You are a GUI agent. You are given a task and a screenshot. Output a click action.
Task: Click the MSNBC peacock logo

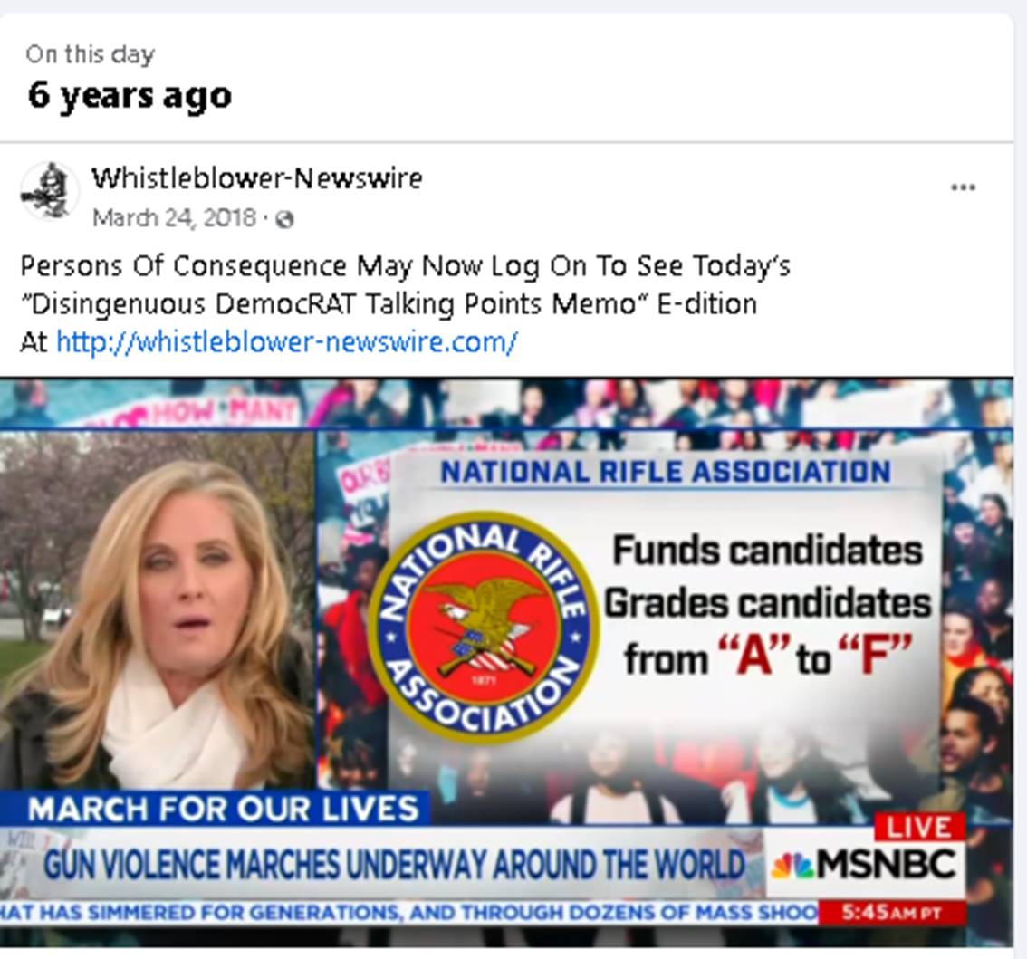[792, 866]
